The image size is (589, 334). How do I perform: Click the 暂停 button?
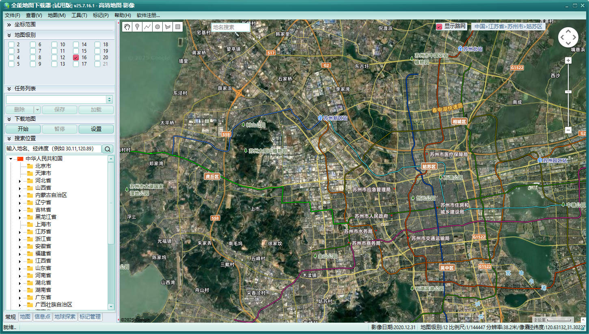click(x=60, y=129)
